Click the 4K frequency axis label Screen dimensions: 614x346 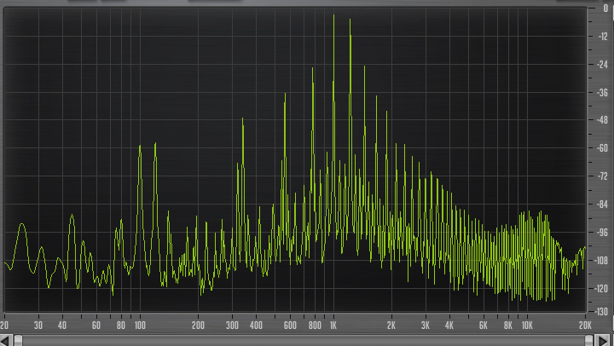click(x=449, y=326)
